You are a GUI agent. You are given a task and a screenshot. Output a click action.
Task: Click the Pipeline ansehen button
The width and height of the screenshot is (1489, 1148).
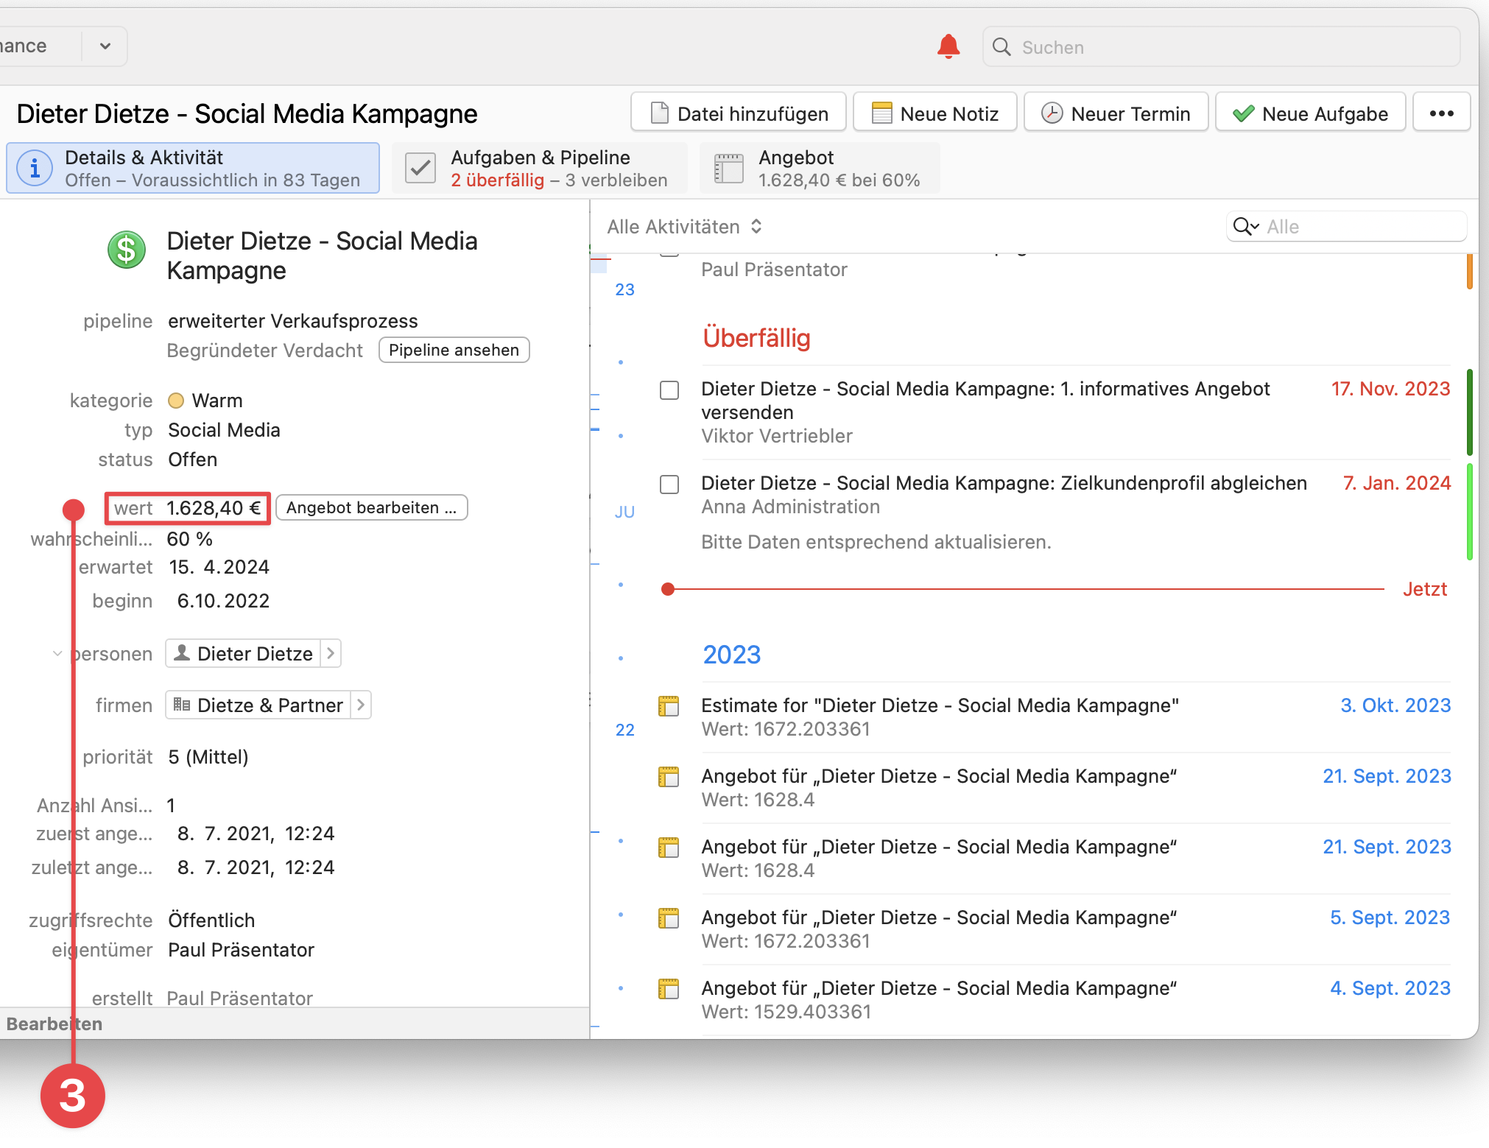[x=454, y=351]
